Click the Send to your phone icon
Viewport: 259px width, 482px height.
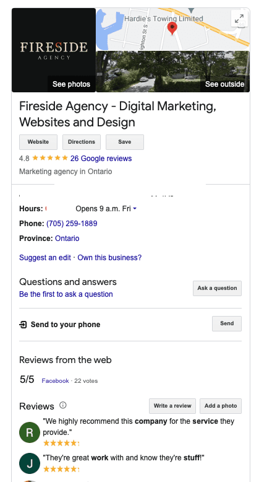point(23,325)
